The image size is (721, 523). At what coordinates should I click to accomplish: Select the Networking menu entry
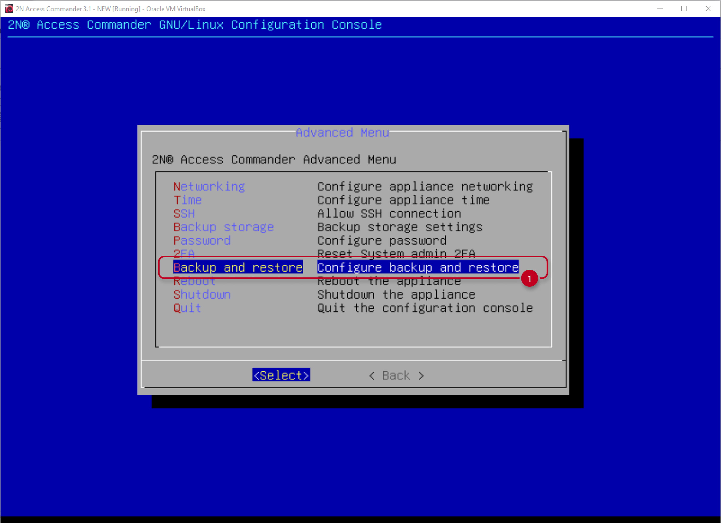[209, 186]
